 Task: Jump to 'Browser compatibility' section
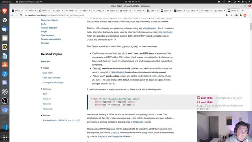(51, 39)
